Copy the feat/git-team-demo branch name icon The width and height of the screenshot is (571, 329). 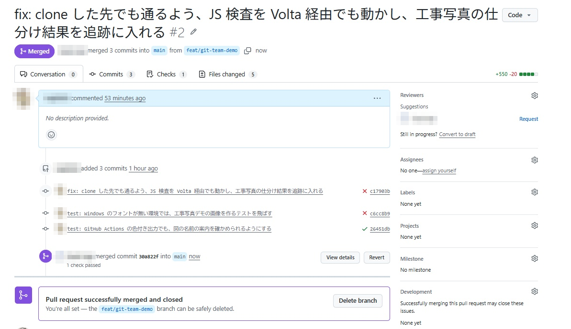[247, 51]
